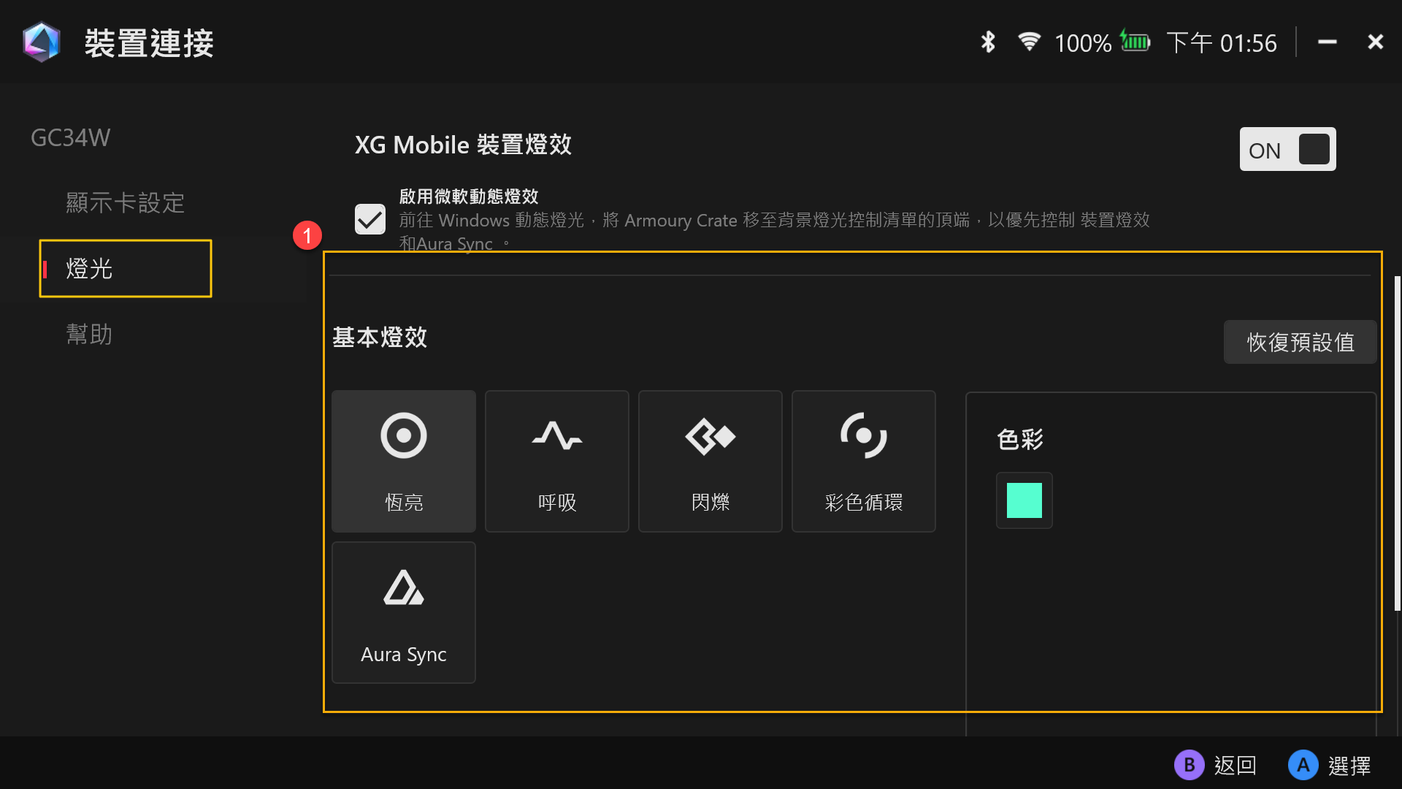Open the 燈光 menu item
Viewport: 1402px width, 789px height.
pyautogui.click(x=126, y=268)
